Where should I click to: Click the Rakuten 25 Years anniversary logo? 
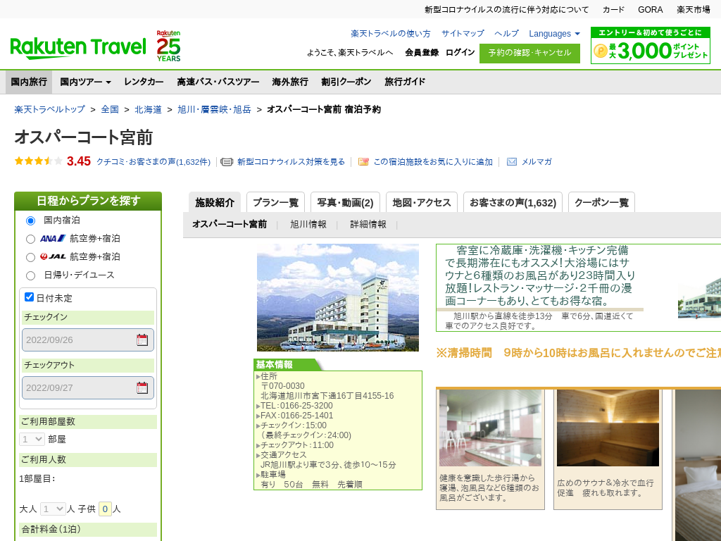pos(168,46)
